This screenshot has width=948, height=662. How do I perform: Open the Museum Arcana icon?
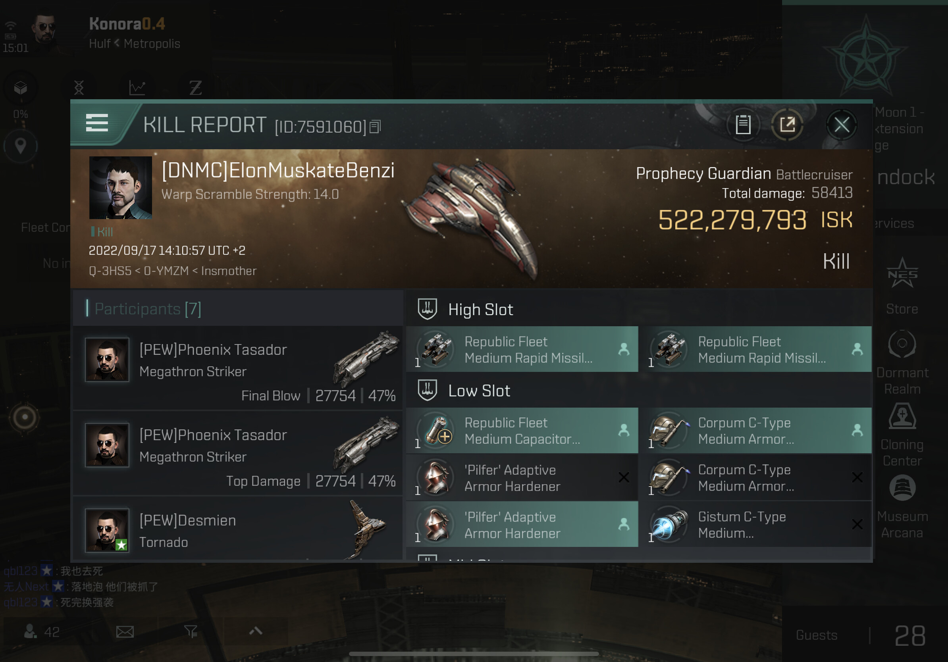pyautogui.click(x=902, y=506)
